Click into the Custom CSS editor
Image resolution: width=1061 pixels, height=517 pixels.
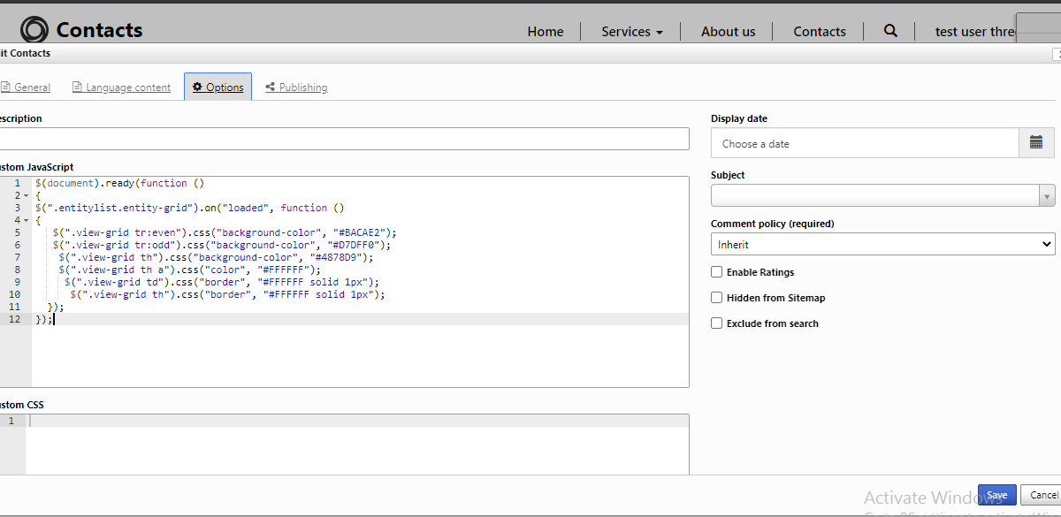(x=354, y=446)
